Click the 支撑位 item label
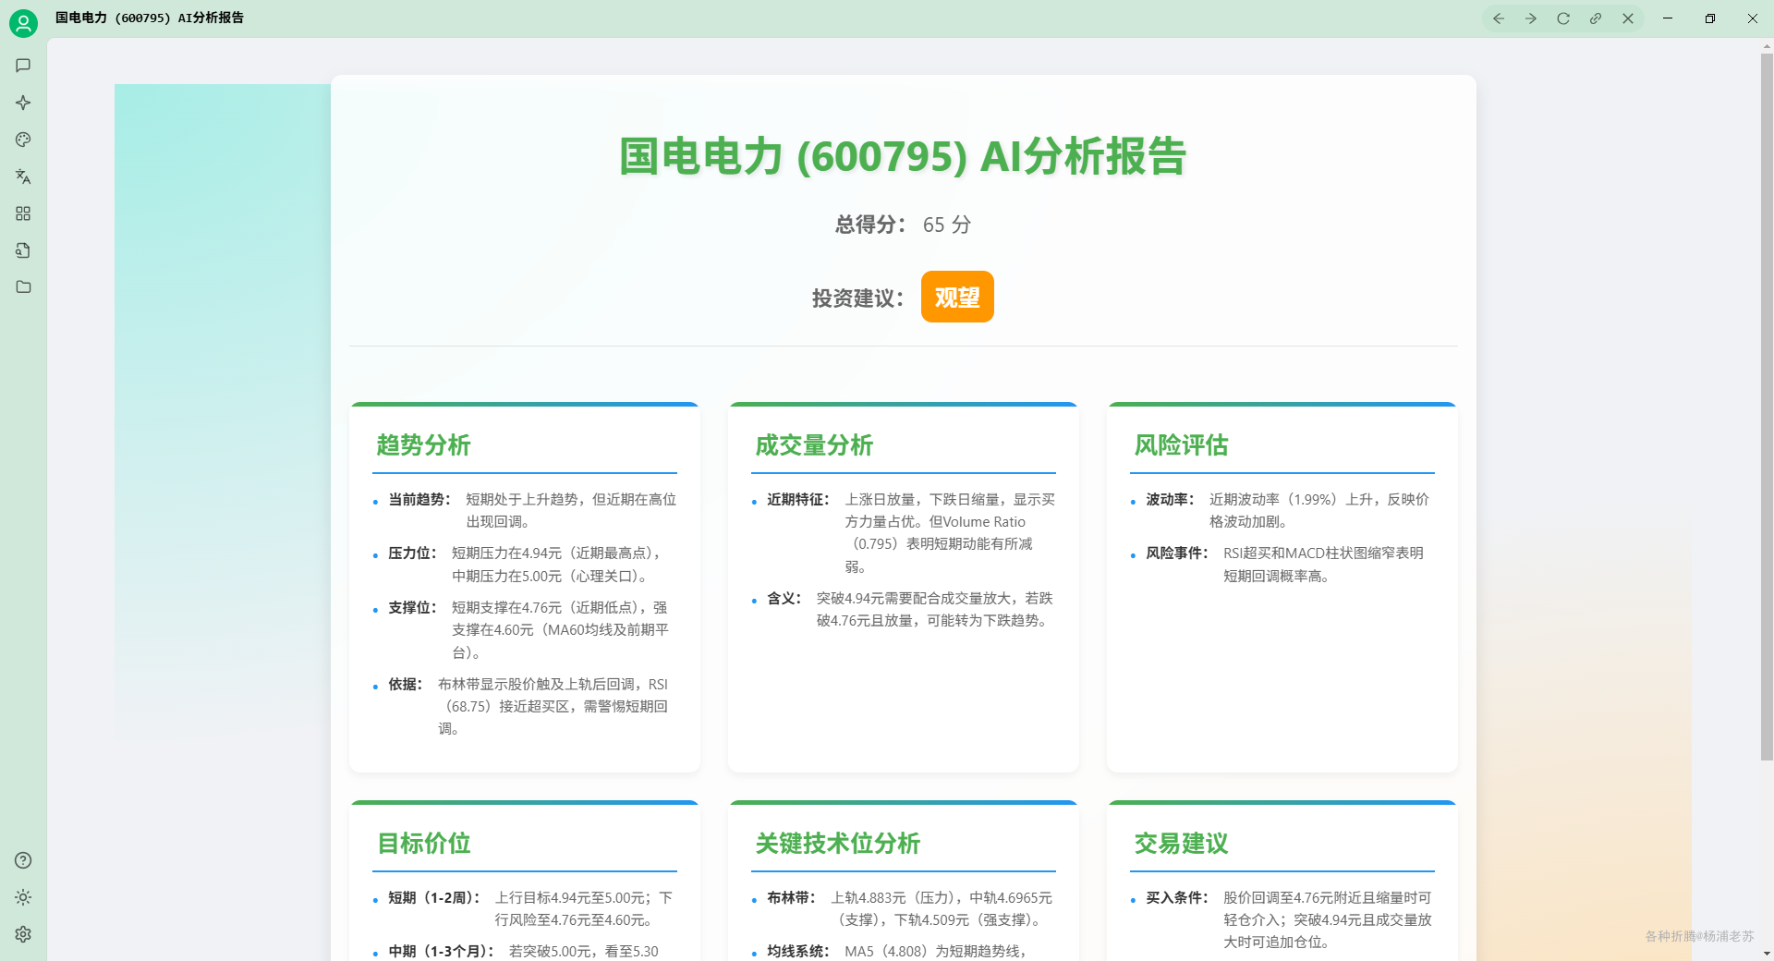The height and width of the screenshot is (961, 1774). (412, 607)
